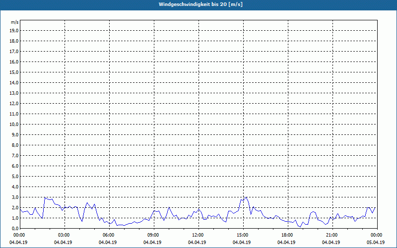Click the 0,0 y-axis origin label
The image size is (397, 248).
point(15,228)
